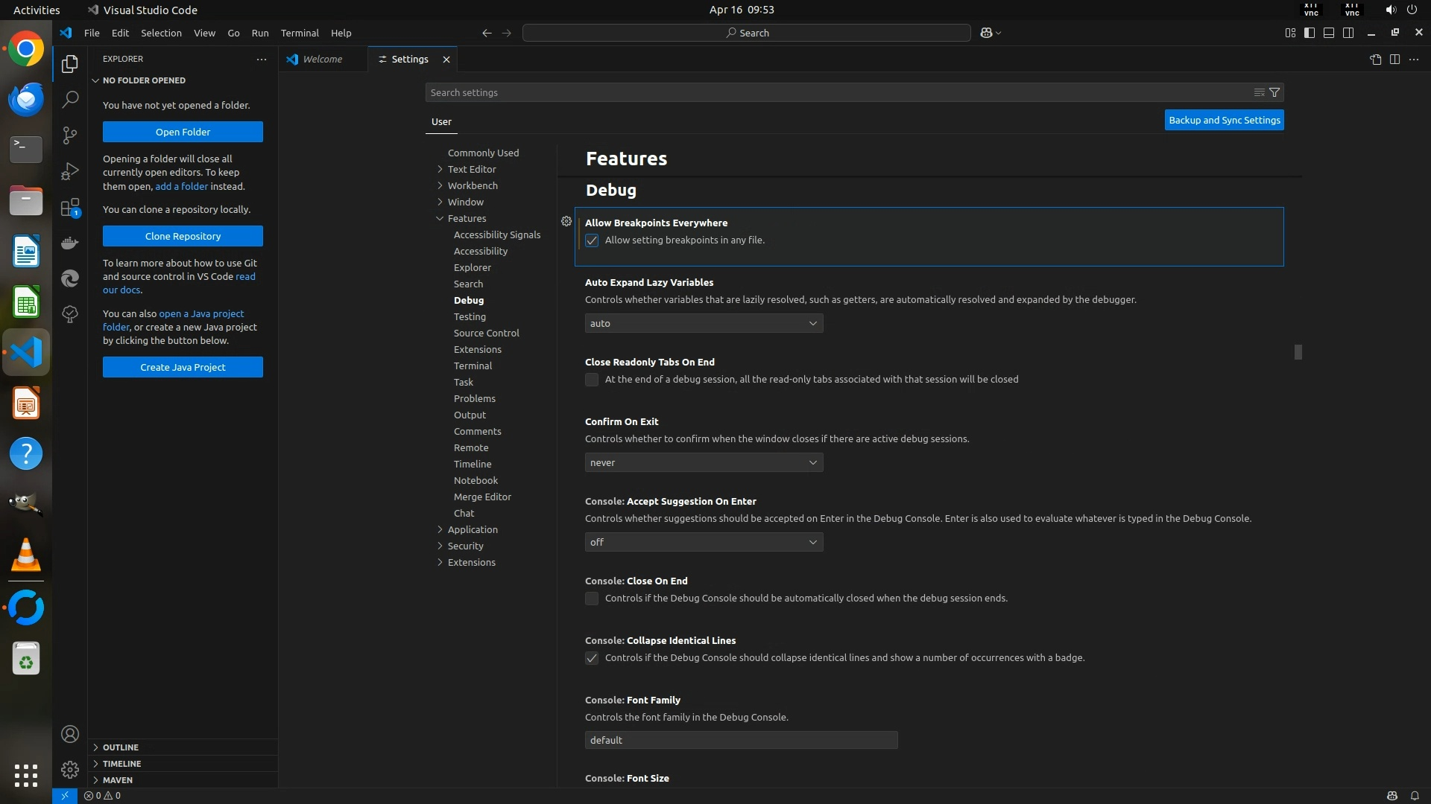This screenshot has width=1431, height=804.
Task: Open the Search view in activity bar
Action: pyautogui.click(x=70, y=99)
